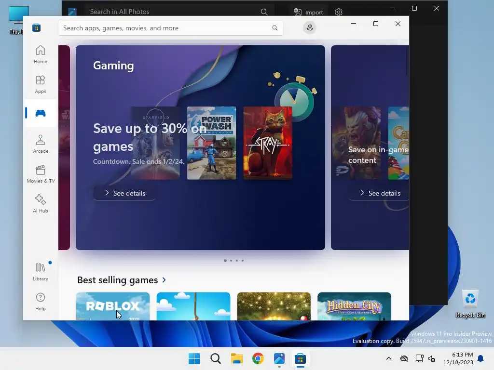Select the Gaming controller icon in sidebar
Image resolution: width=494 pixels, height=370 pixels.
coord(41,113)
